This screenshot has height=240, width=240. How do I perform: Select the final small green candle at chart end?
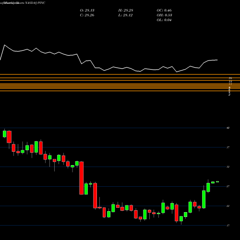coord(217,181)
